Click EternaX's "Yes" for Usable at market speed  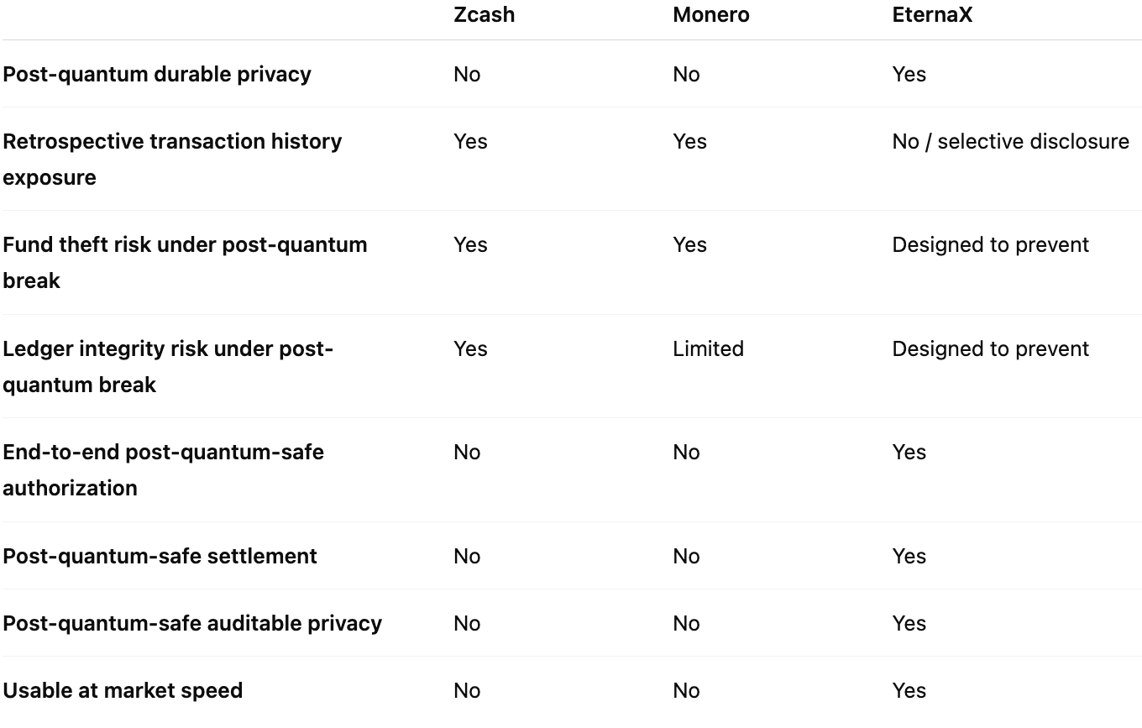909,690
